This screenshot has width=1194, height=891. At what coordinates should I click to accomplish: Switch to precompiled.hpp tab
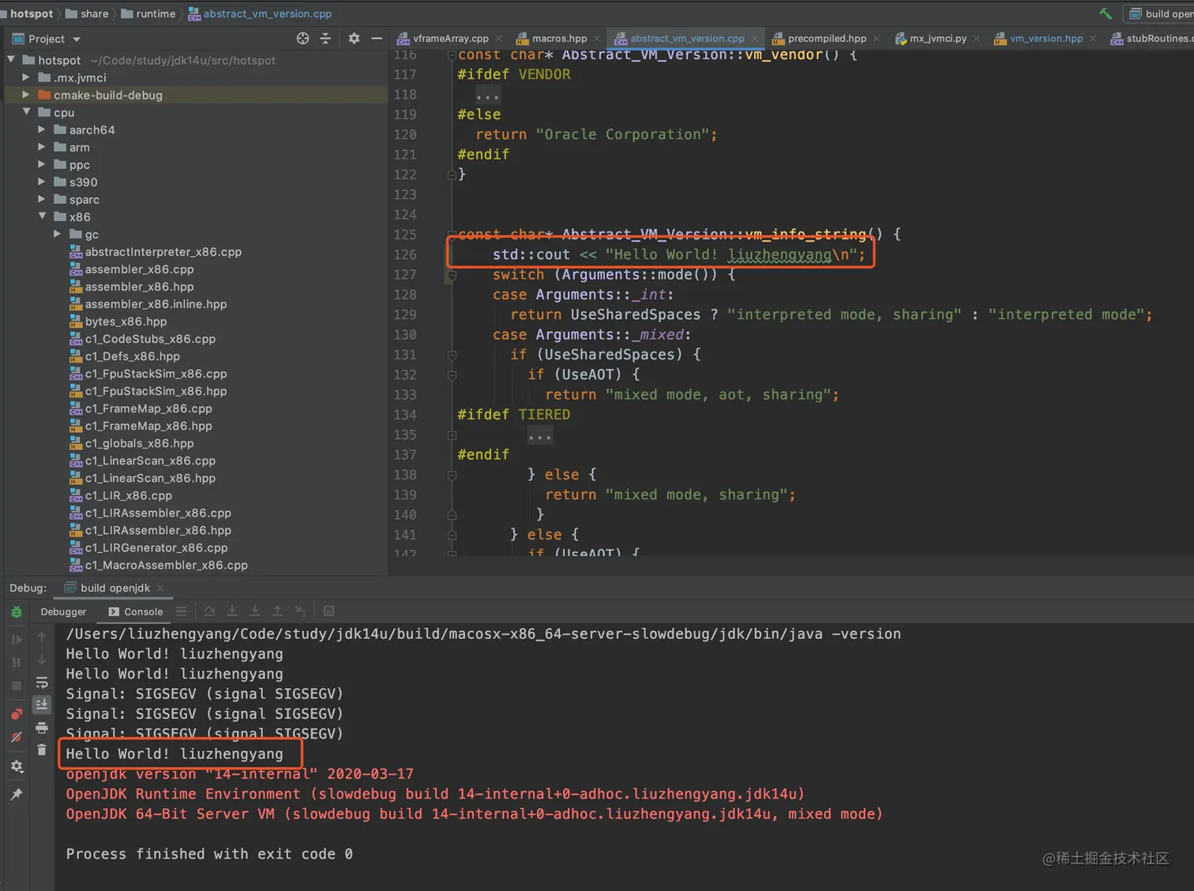point(827,38)
